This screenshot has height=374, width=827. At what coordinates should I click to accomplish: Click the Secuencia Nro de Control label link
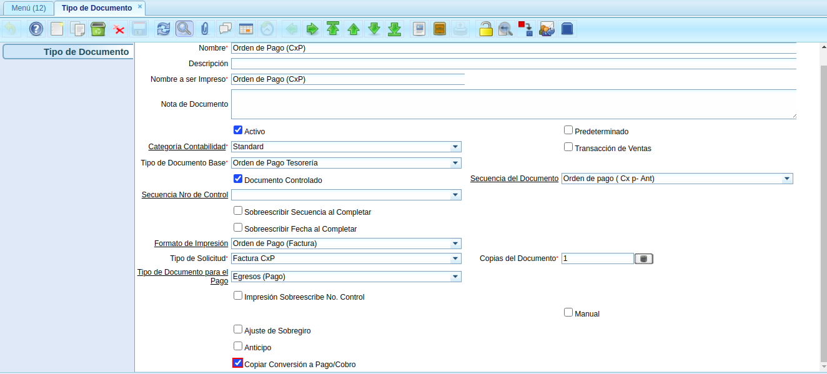(185, 195)
